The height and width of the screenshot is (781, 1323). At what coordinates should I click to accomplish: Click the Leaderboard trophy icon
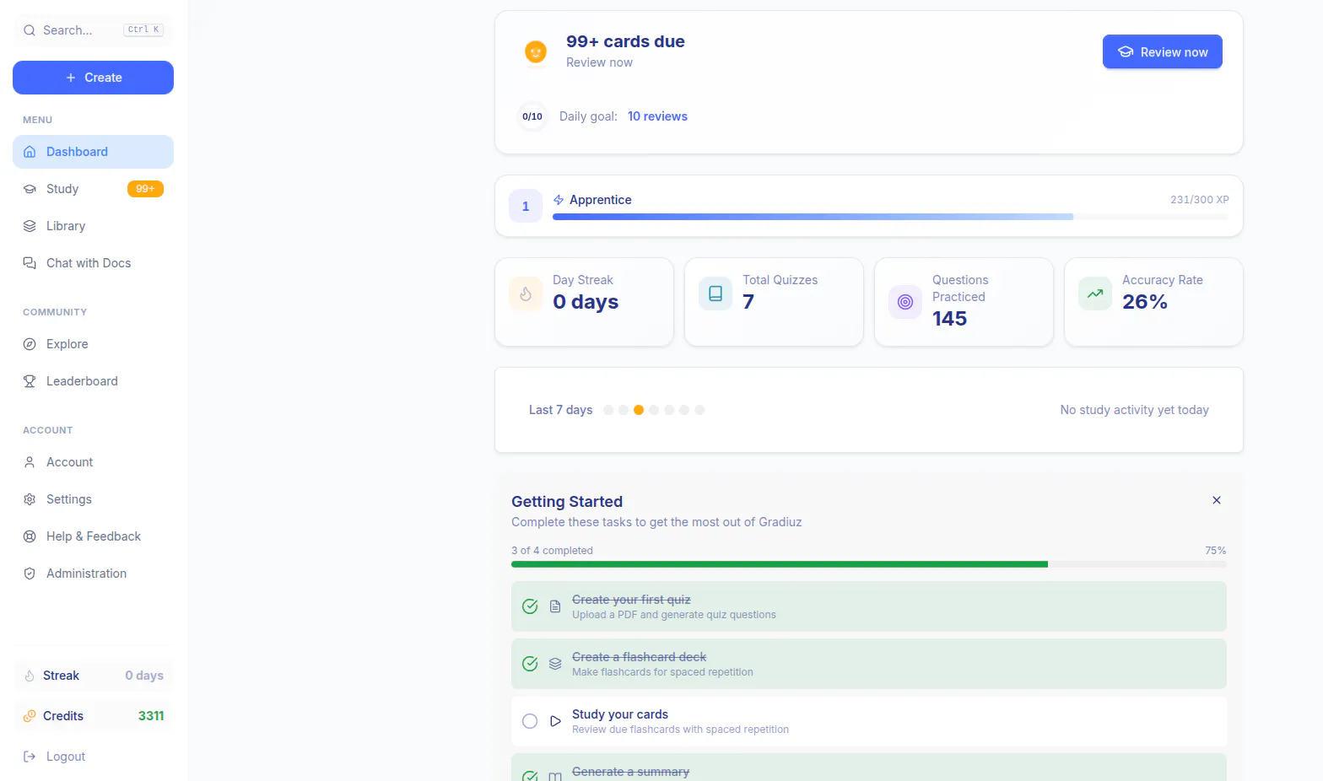coord(30,381)
